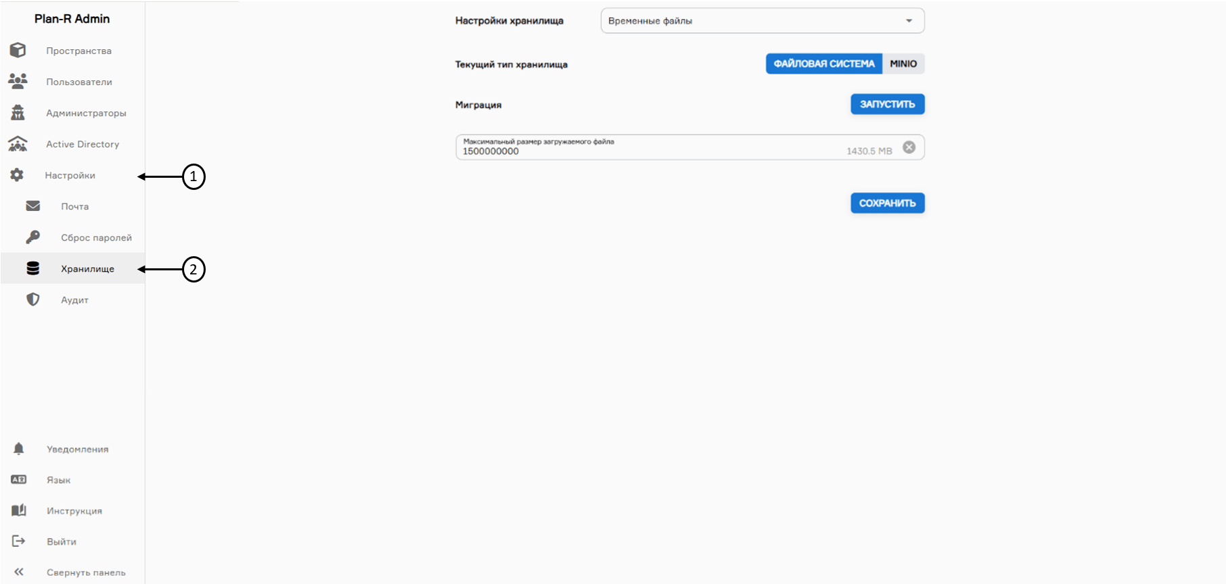Click the maximum upload file size field
The width and height of the screenshot is (1226, 586).
(x=650, y=151)
